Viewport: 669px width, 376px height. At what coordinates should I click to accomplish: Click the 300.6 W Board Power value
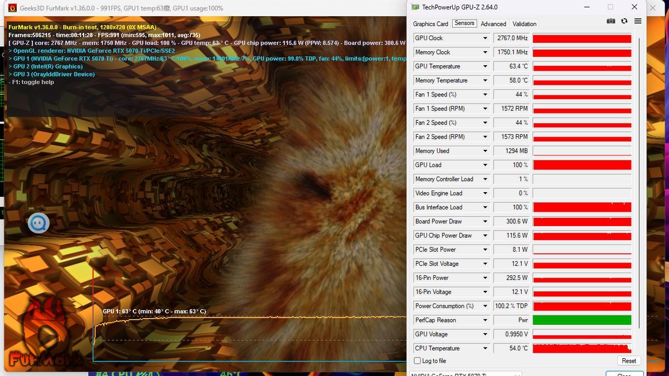click(512, 222)
